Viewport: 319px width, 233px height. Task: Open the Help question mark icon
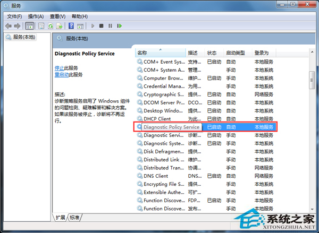71,26
